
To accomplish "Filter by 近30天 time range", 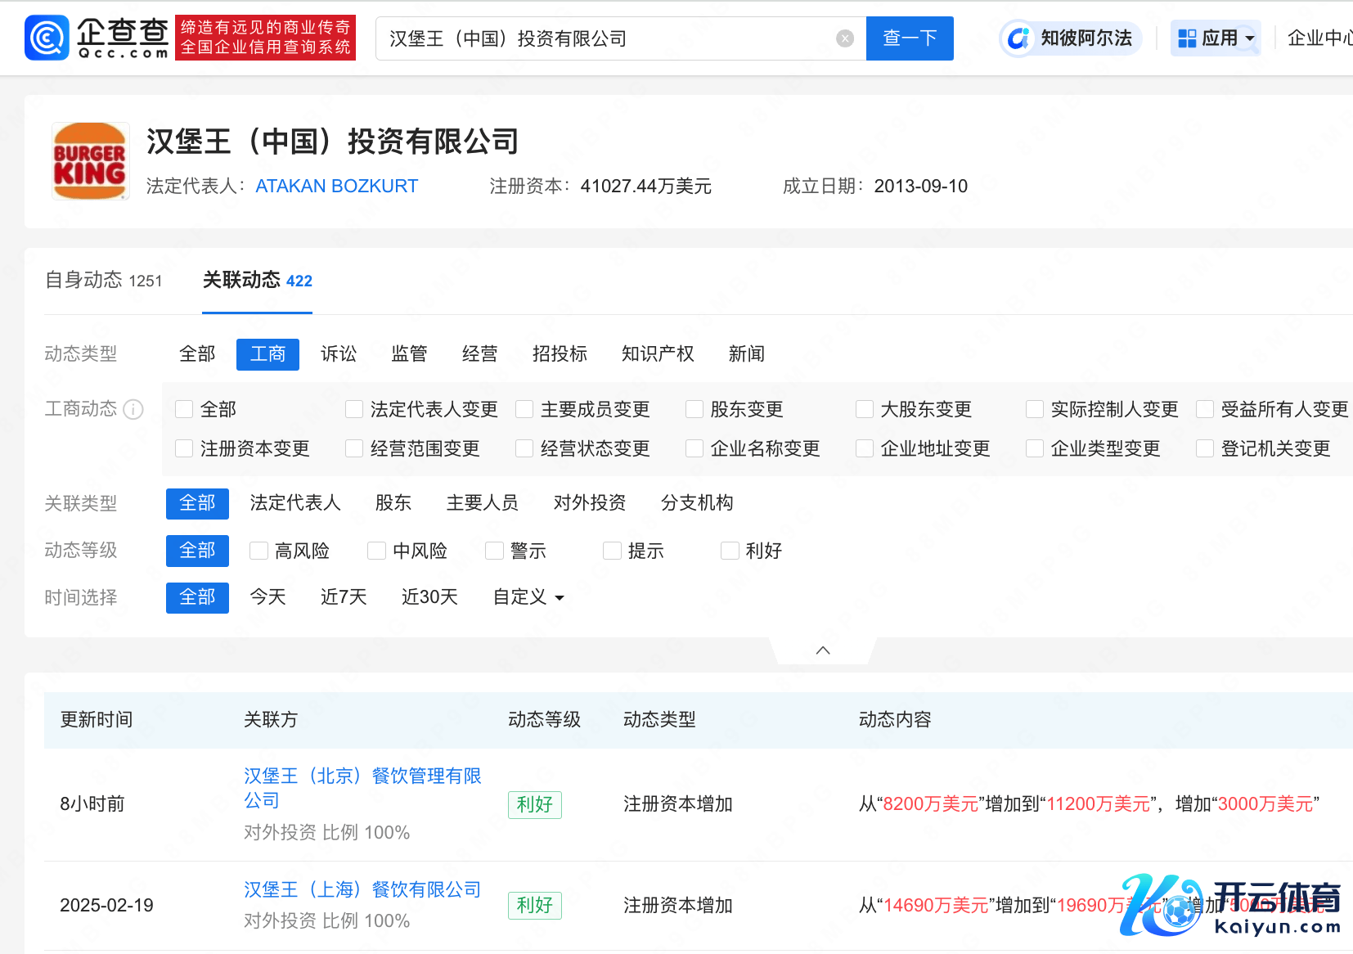I will (x=429, y=597).
